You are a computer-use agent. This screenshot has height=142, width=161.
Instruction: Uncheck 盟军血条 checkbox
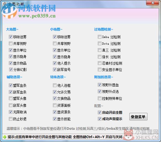11,85
